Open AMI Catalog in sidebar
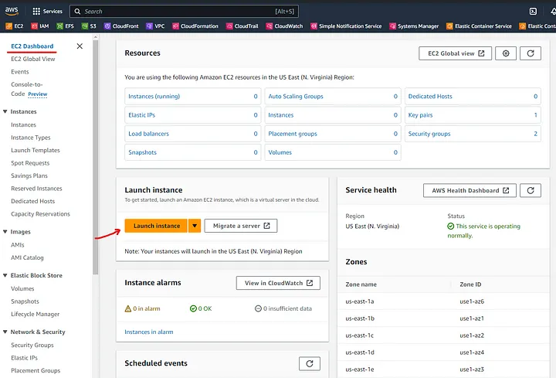The height and width of the screenshot is (378, 556). [x=27, y=257]
